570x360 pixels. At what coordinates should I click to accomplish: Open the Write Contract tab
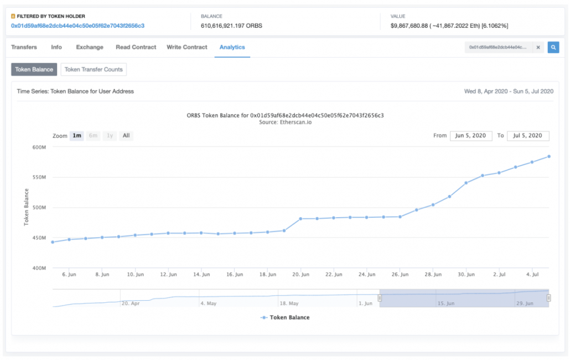point(187,47)
